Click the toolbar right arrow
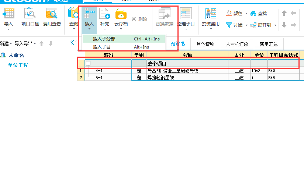 294,25
